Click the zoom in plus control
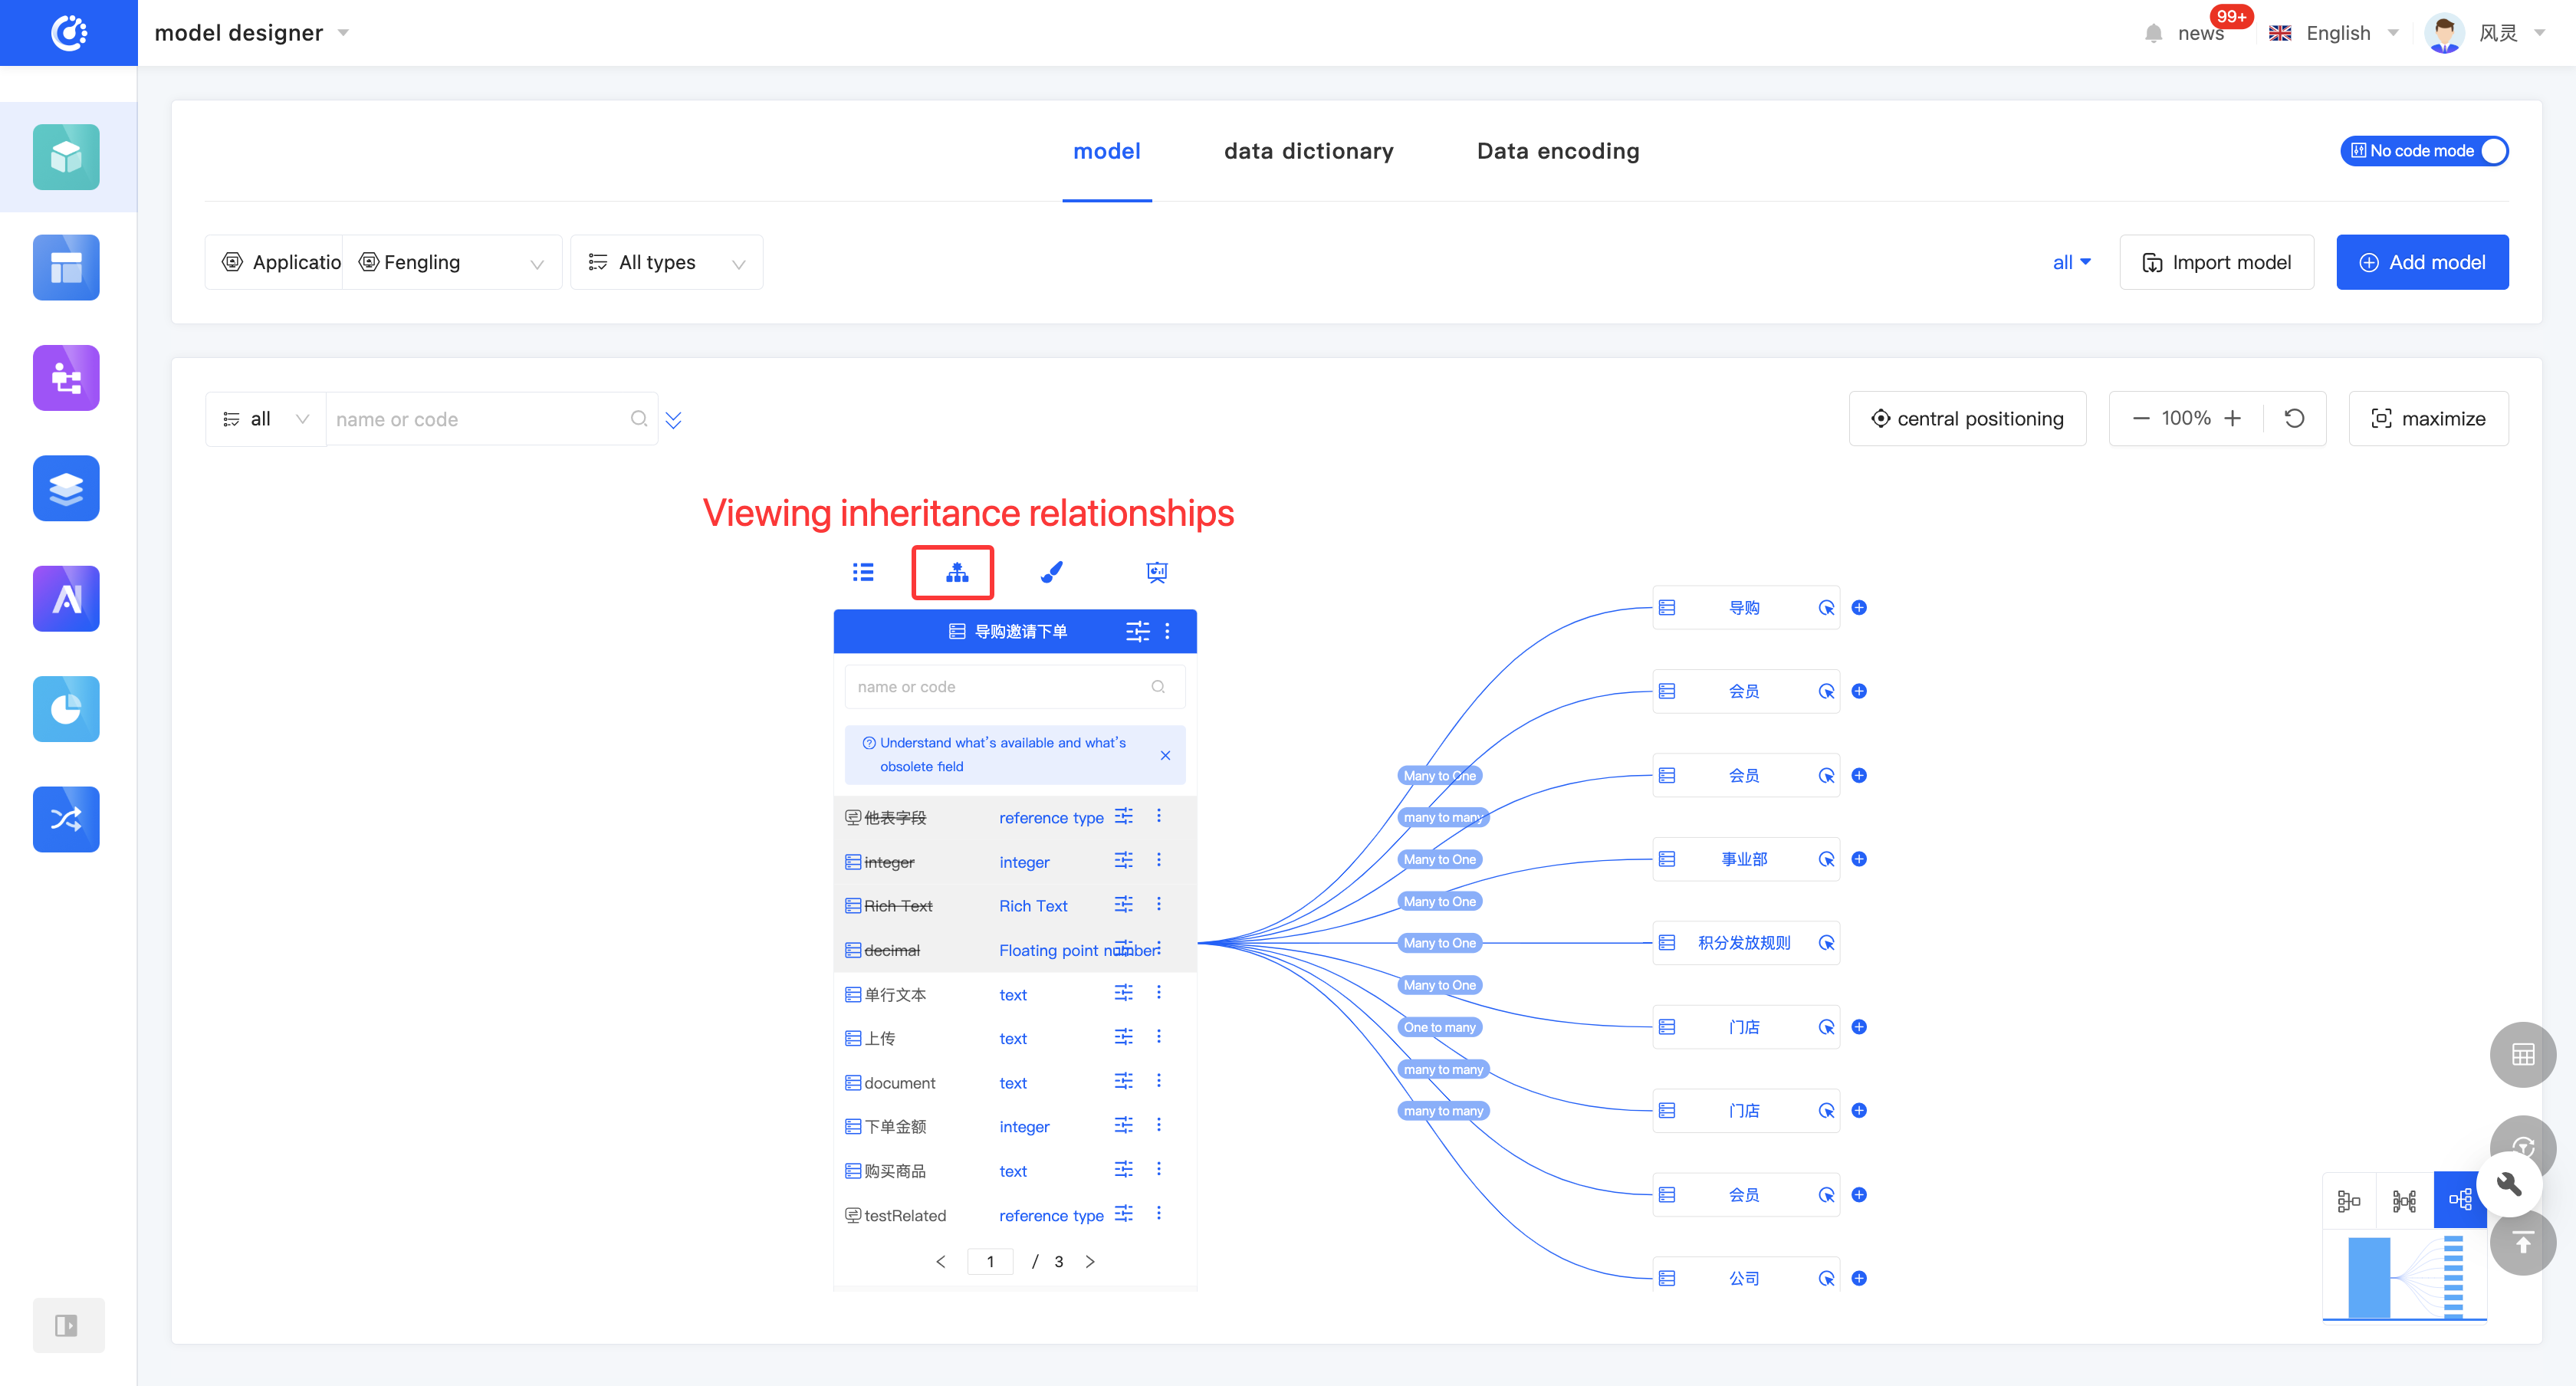 pyautogui.click(x=2232, y=418)
